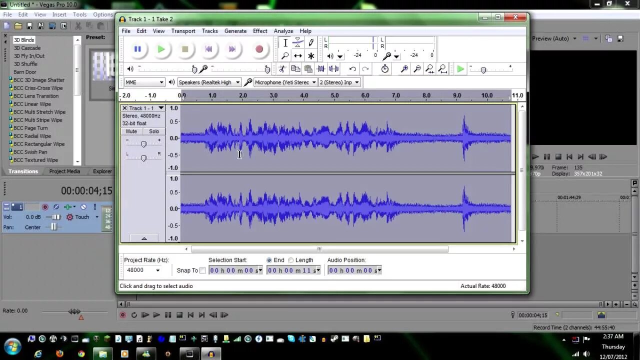This screenshot has height=360, width=640.
Task: Click the Copy icon in edit toolbar
Action: click(x=295, y=69)
